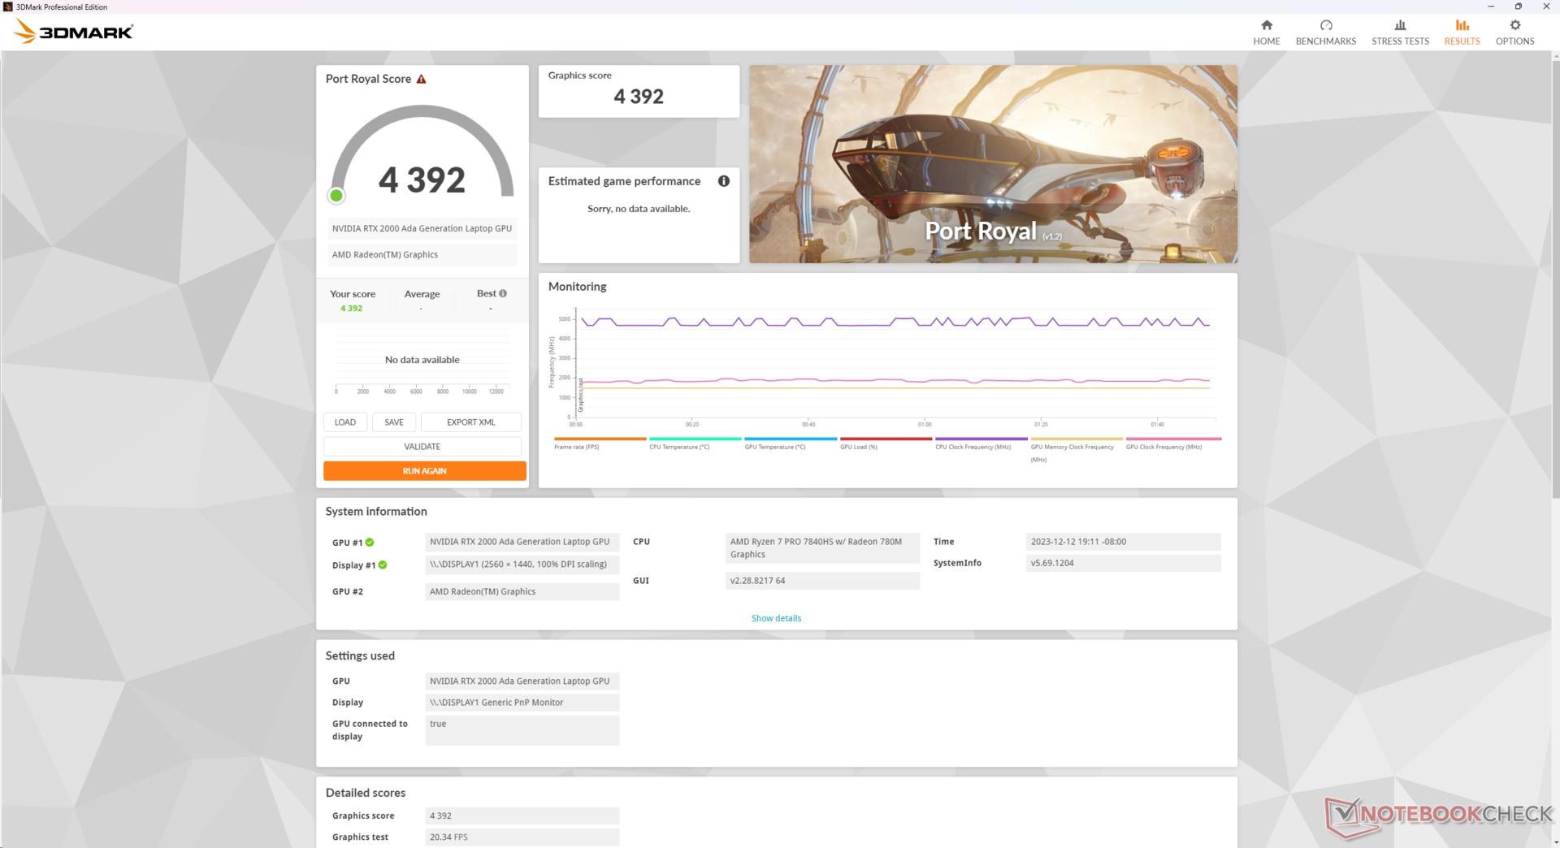Click the Load button
The width and height of the screenshot is (1560, 848).
point(345,422)
